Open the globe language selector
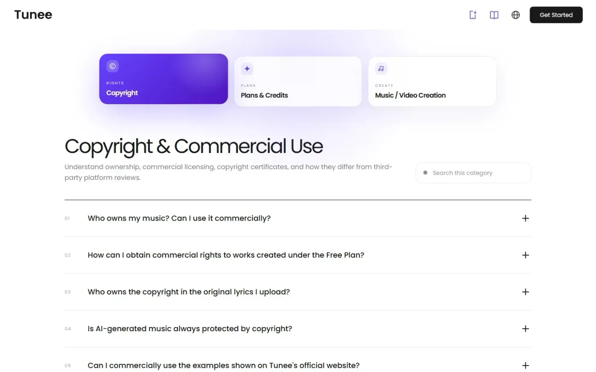The height and width of the screenshot is (372, 596). point(516,15)
